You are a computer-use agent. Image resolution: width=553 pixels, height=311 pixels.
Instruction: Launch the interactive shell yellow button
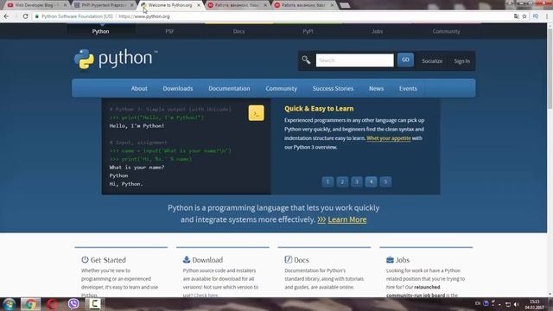point(256,113)
